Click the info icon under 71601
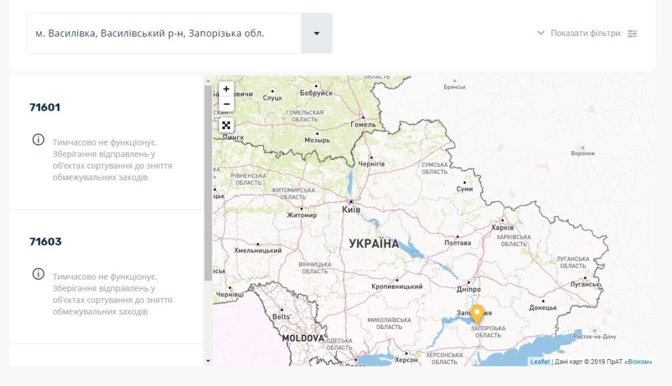The image size is (672, 386). click(39, 140)
